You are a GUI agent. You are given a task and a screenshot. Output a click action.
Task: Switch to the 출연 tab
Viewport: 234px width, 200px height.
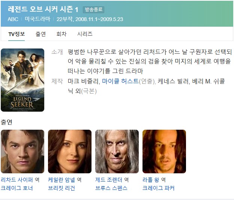pyautogui.click(x=40, y=34)
